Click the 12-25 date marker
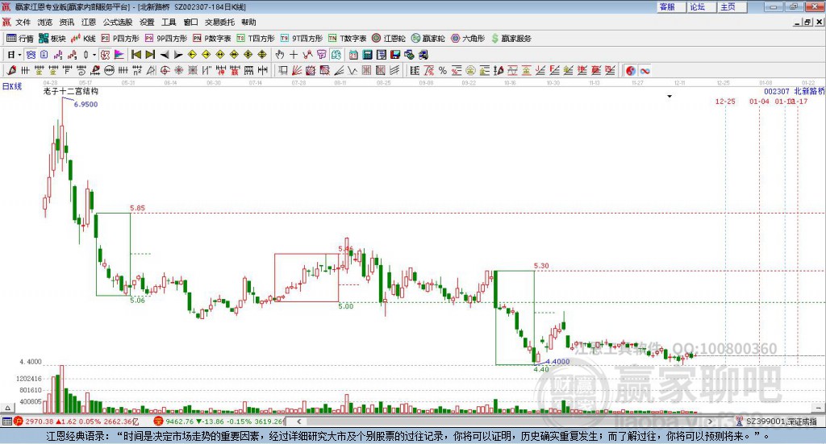Viewport: 826px width, 444px height. click(x=725, y=101)
